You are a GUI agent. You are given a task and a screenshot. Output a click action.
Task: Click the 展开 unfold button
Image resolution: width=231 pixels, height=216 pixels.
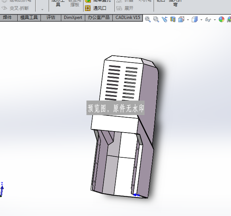[125, 8]
